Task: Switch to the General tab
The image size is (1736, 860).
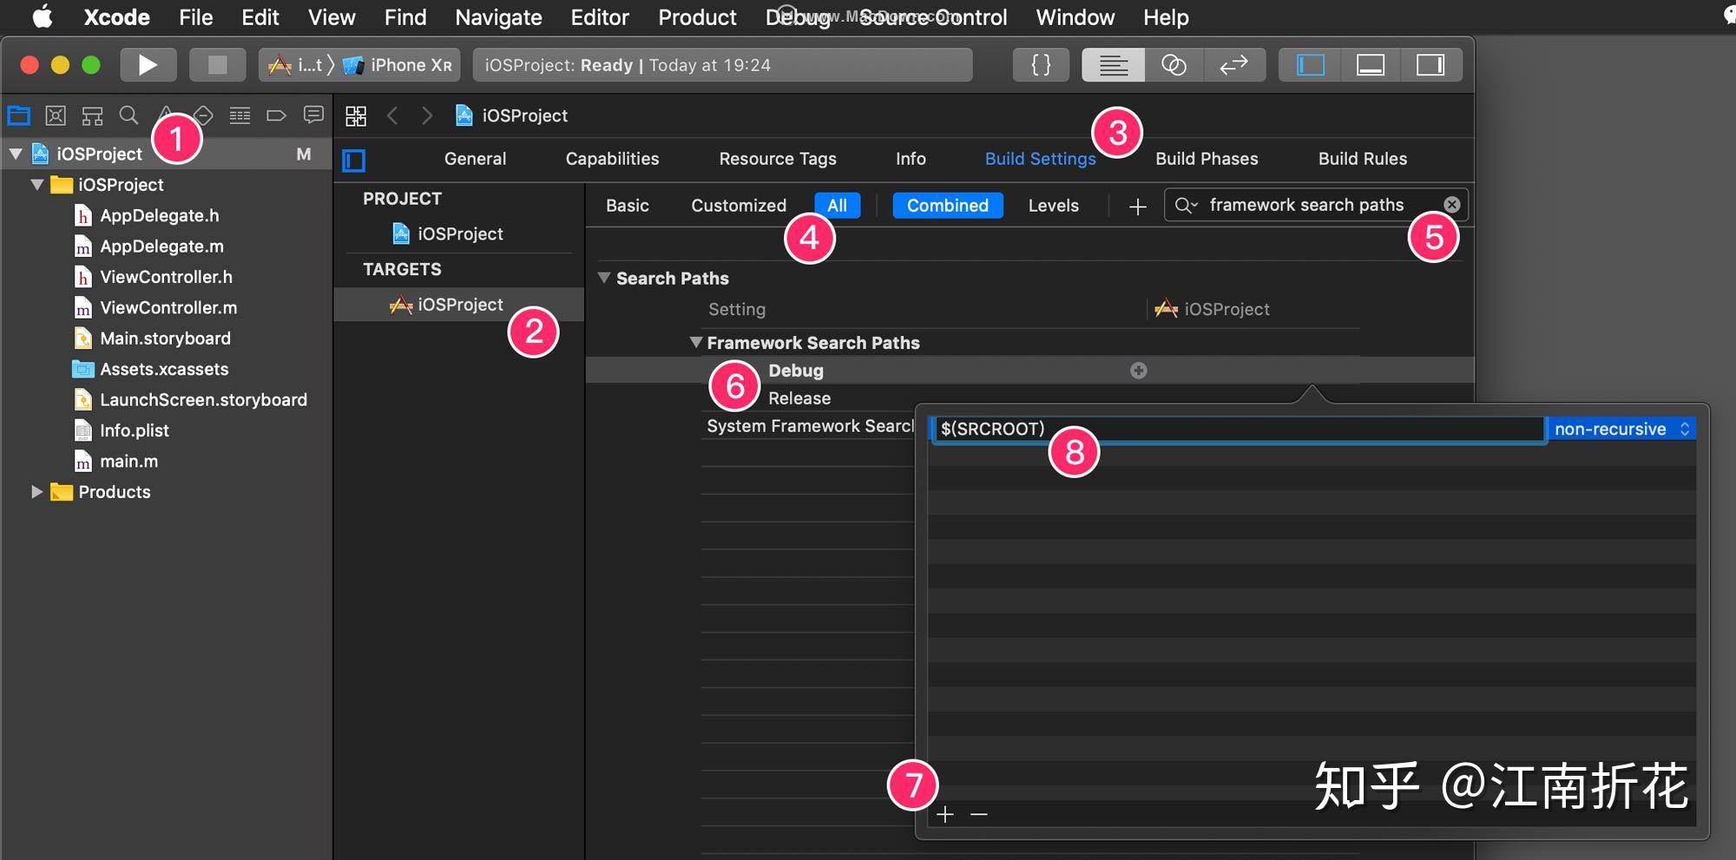Action: 475,159
